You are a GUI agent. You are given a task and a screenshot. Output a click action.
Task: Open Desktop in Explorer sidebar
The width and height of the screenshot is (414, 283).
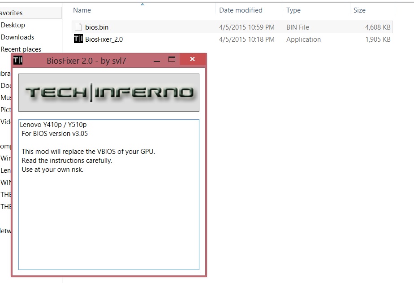click(13, 25)
